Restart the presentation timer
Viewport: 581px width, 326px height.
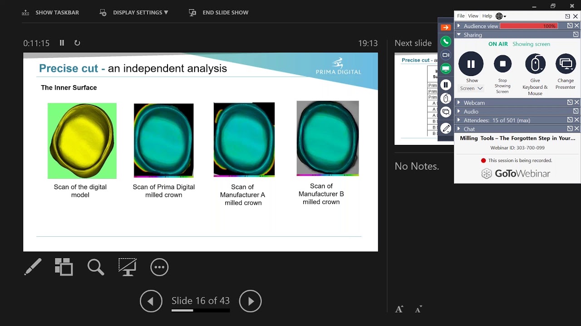[x=77, y=43]
